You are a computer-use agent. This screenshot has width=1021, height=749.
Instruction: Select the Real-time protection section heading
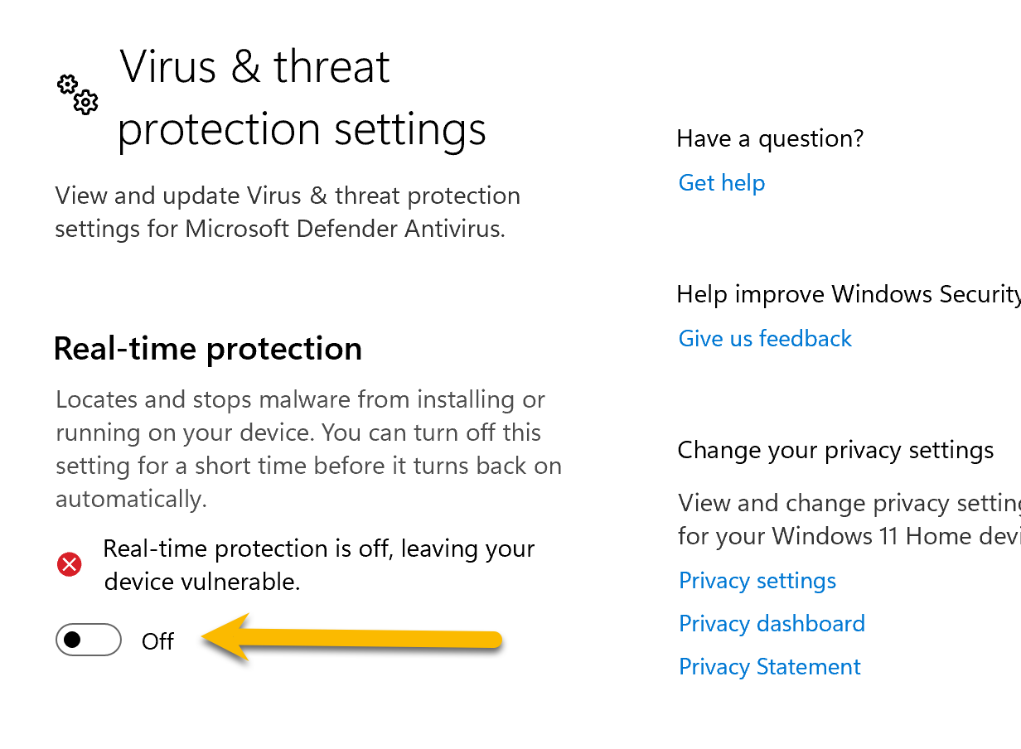click(208, 349)
